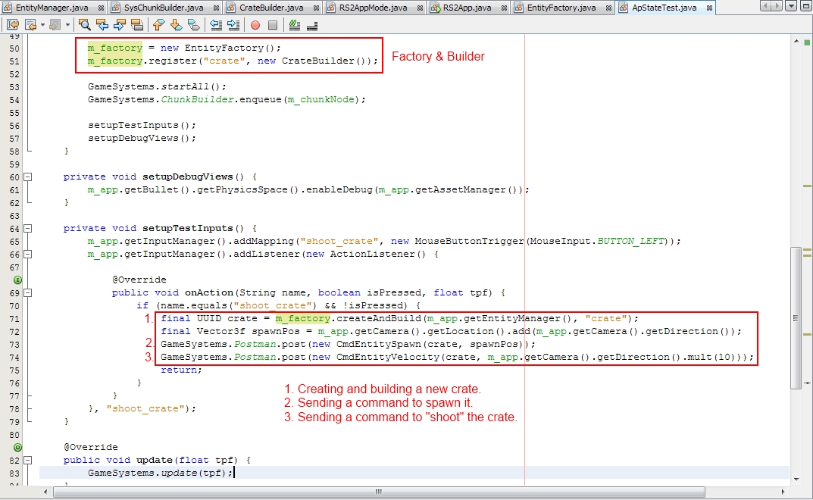This screenshot has height=500, width=813.
Task: Toggle Highlight Search icon
Action: coord(137,25)
